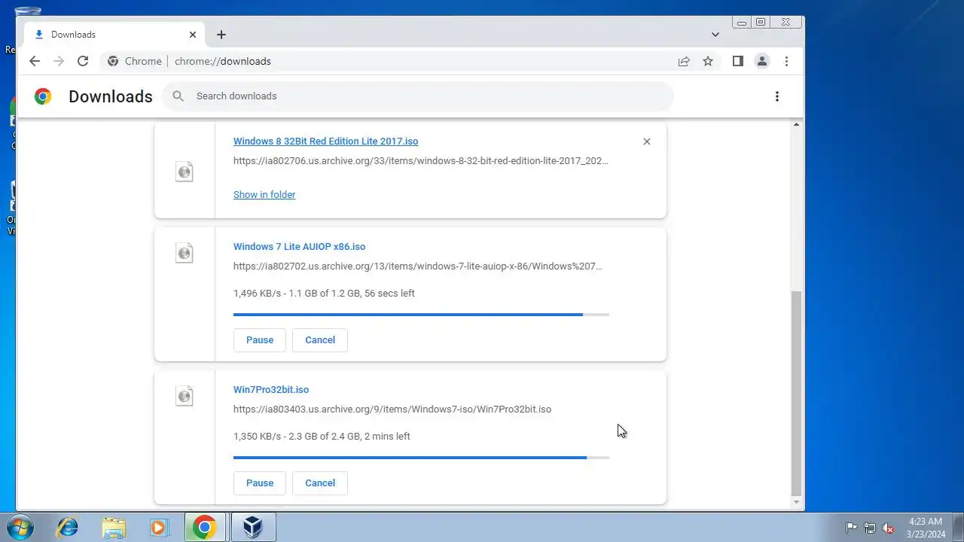Open Windows Explorer from taskbar

[x=114, y=527]
